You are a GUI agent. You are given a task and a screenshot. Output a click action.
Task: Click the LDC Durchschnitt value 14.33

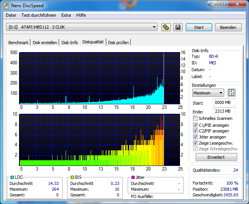click(x=53, y=183)
